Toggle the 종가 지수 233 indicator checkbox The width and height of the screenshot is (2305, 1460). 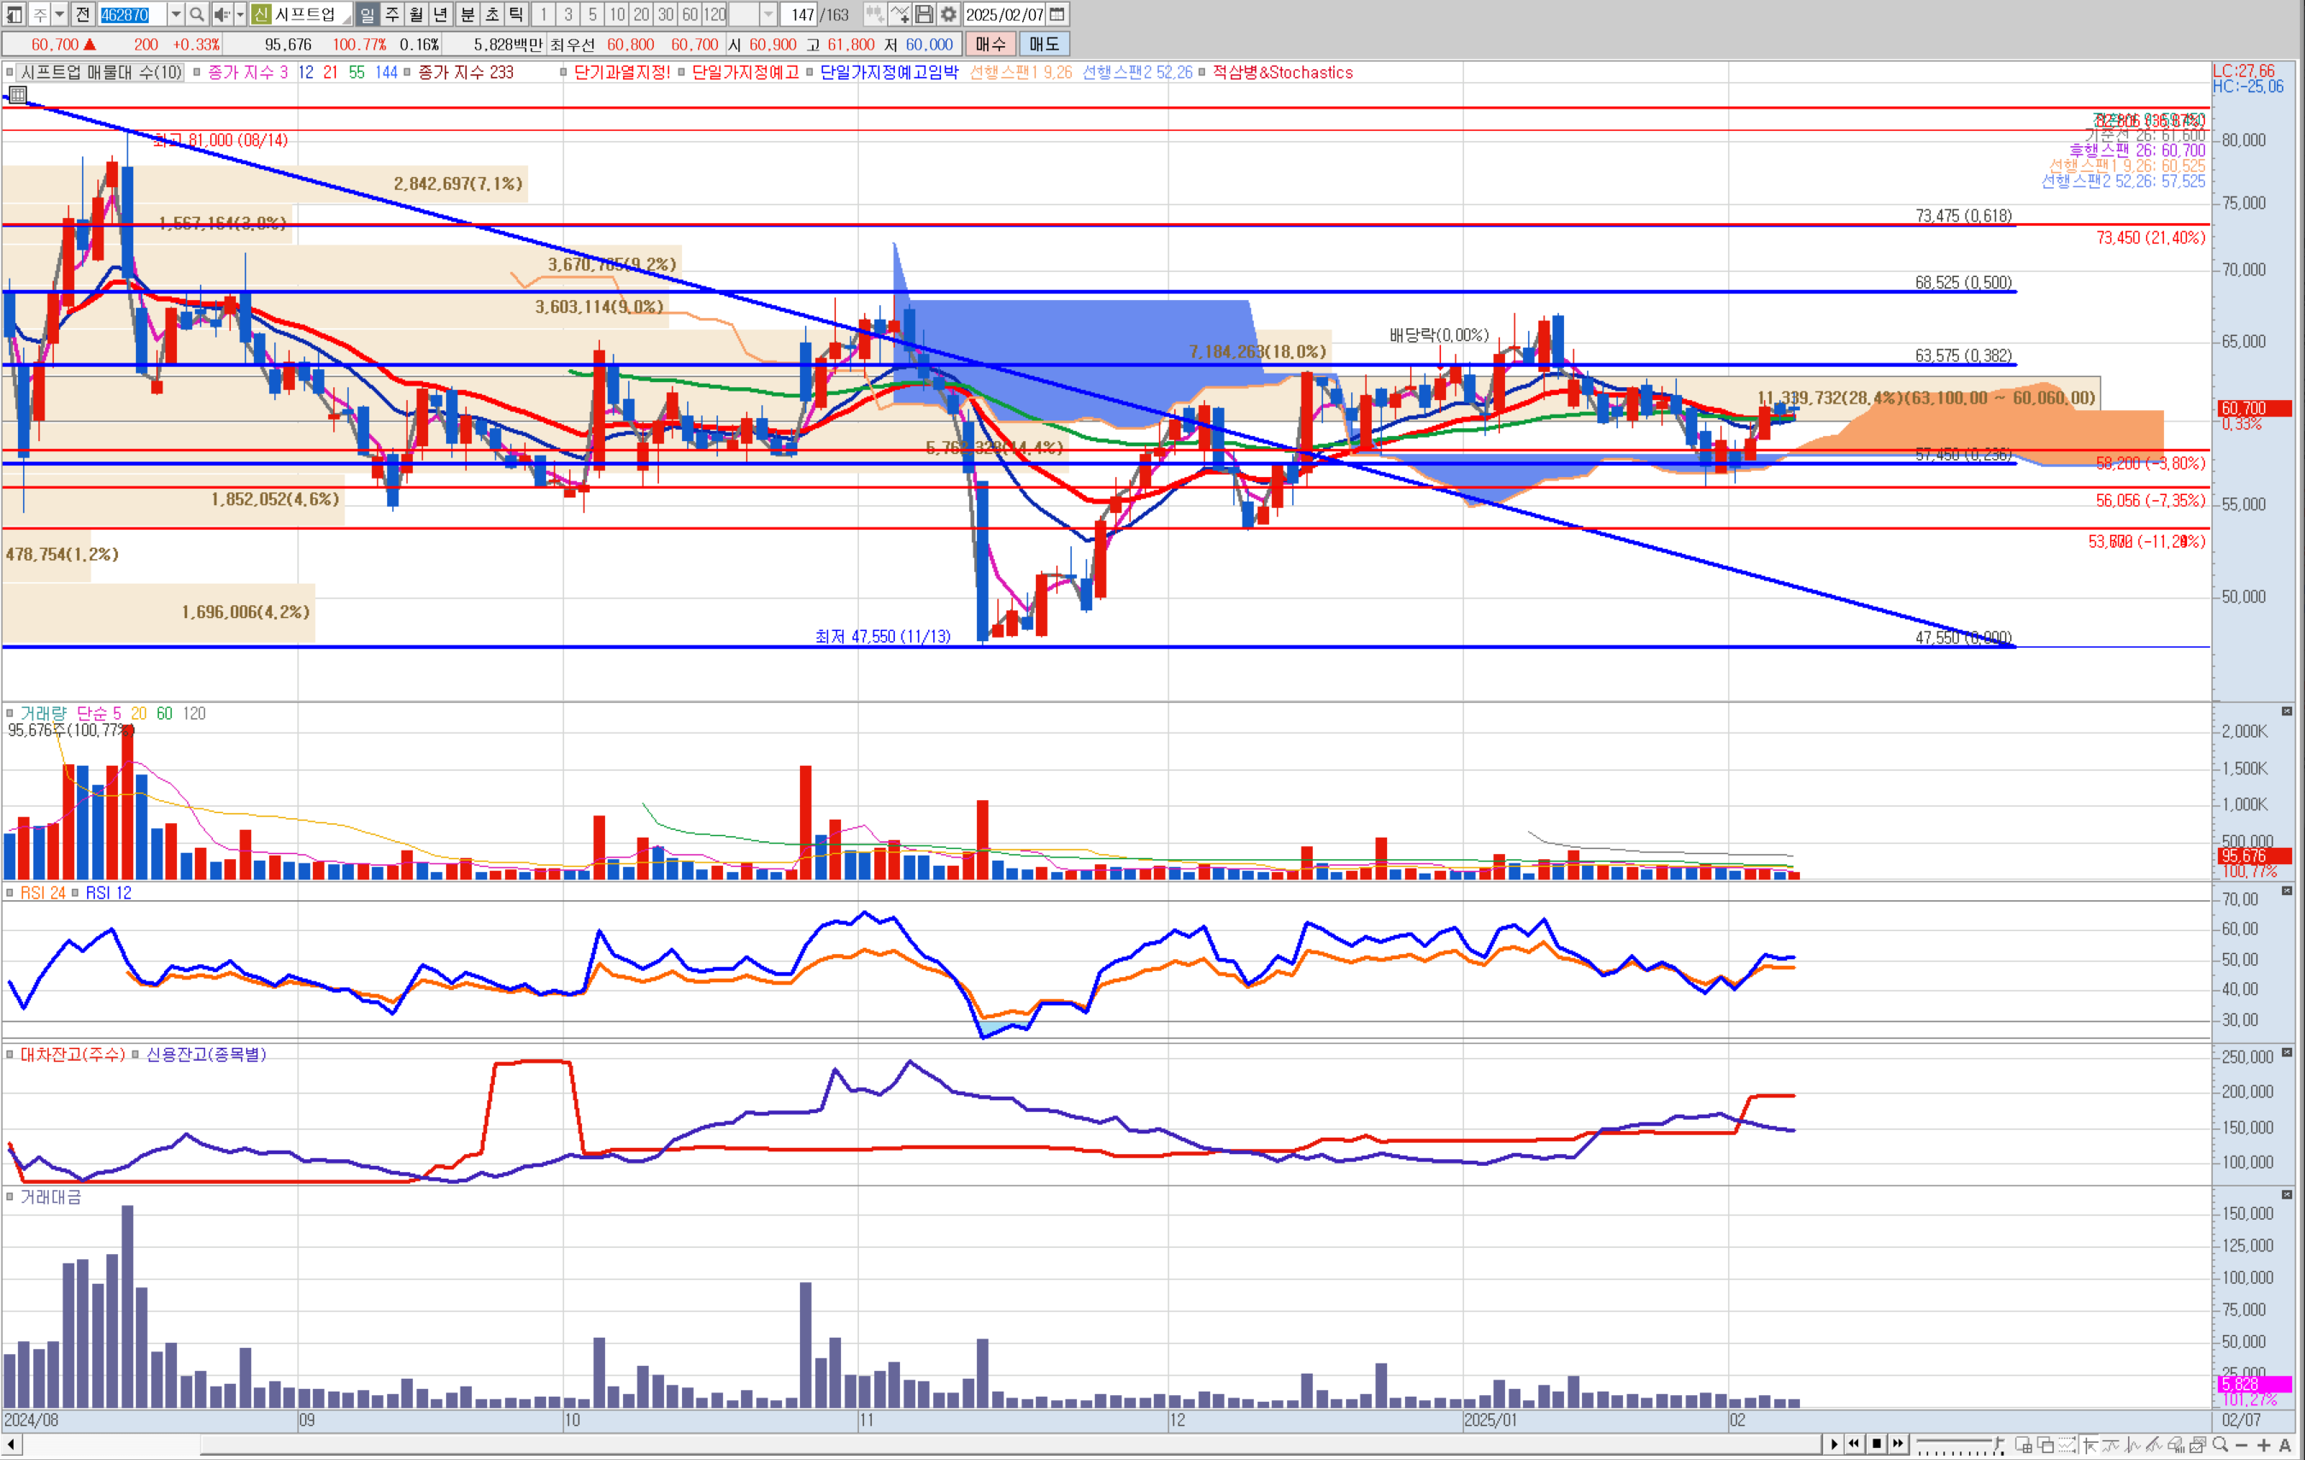tap(408, 73)
